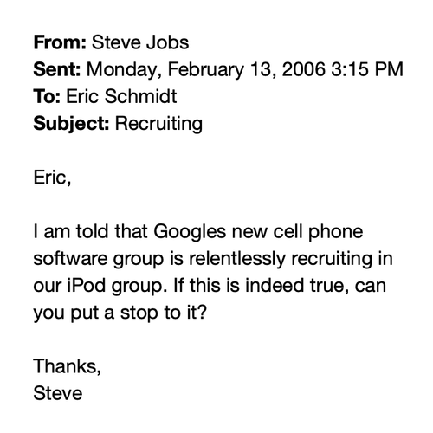Viewport: 433px width, 433px height.
Task: Click the word relentlessly
Action: pyautogui.click(x=237, y=259)
